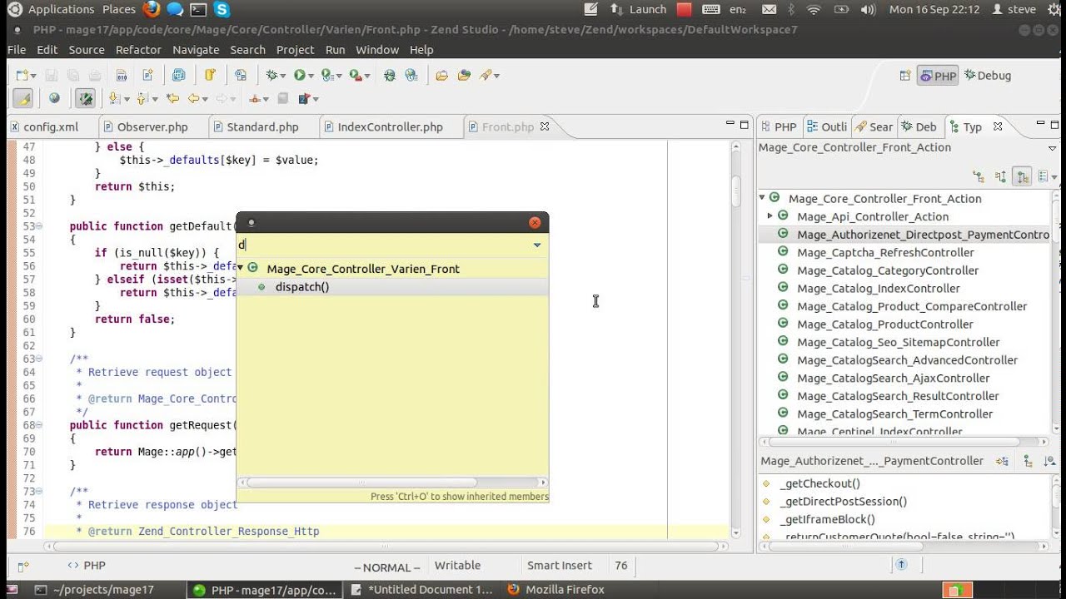This screenshot has width=1066, height=599.
Task: Open the Refactor menu
Action: click(138, 50)
